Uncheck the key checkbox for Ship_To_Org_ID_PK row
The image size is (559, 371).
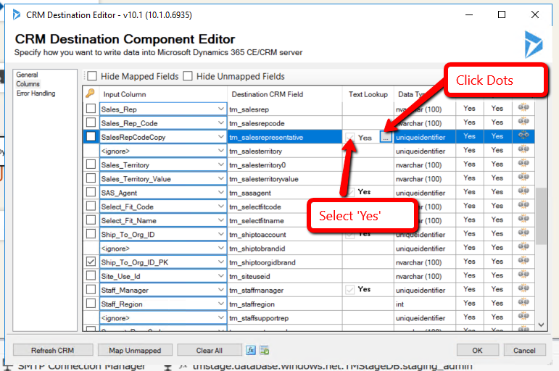click(x=91, y=262)
